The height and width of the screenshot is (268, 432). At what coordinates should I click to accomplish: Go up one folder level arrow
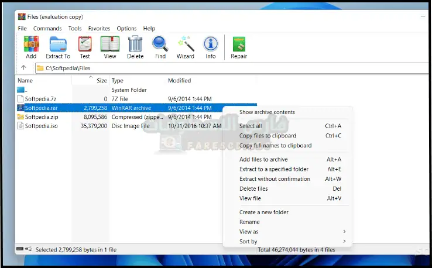[23, 68]
